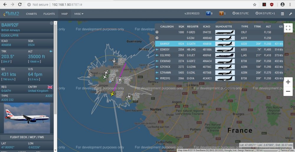Click the browser address bar
The width and height of the screenshot is (295, 152).
click(x=139, y=4)
